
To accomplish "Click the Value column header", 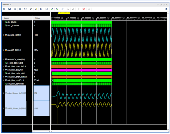I will pyautogui.click(x=41, y=18).
